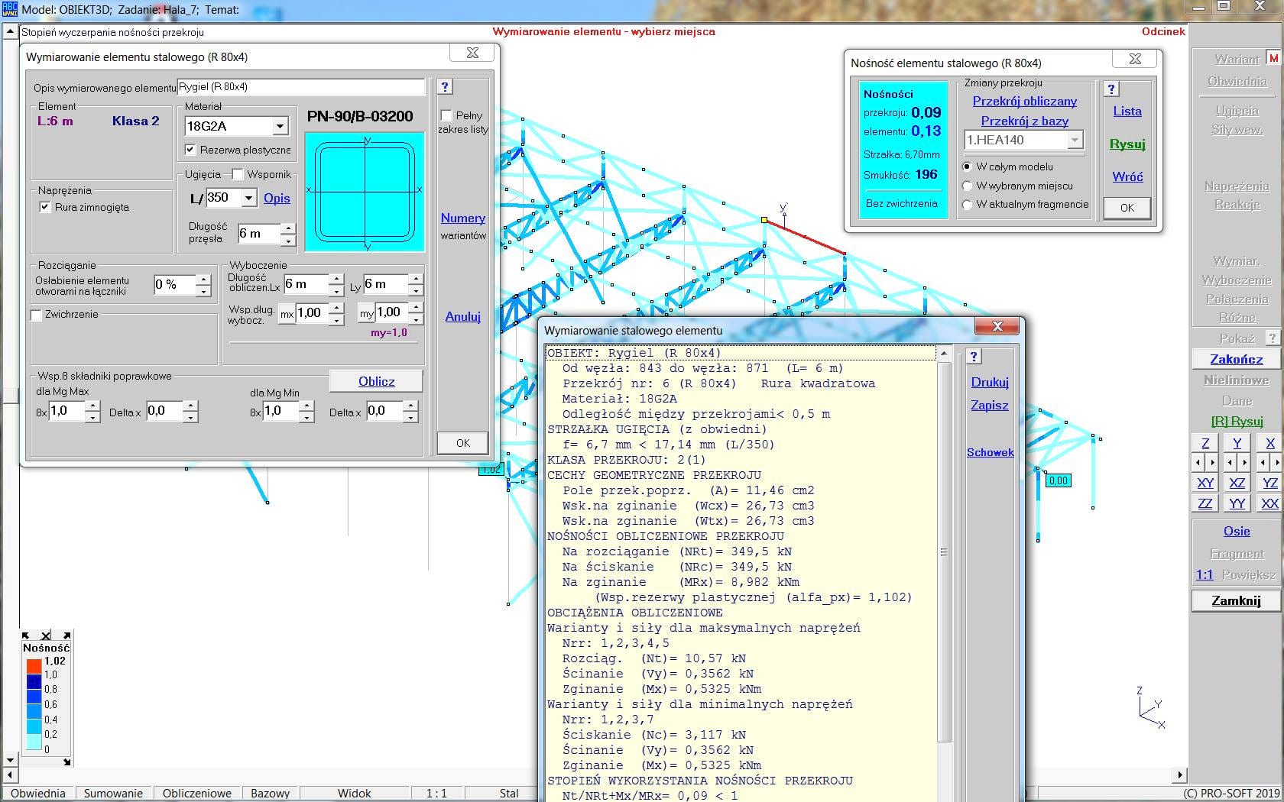Click the XY view plane button
Viewport: 1284px width, 802px height.
tap(1205, 483)
